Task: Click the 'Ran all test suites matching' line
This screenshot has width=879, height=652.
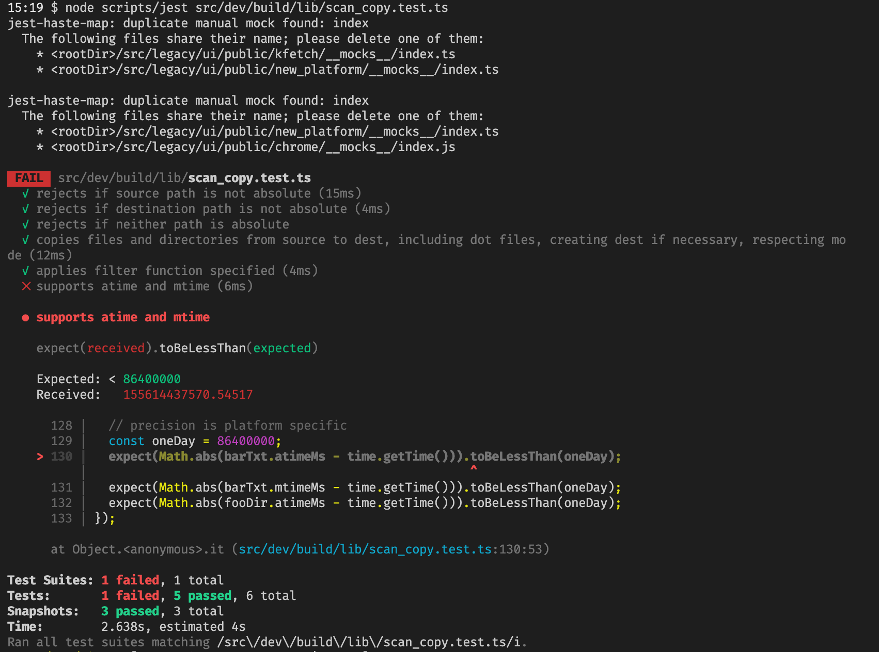Action: (x=268, y=642)
